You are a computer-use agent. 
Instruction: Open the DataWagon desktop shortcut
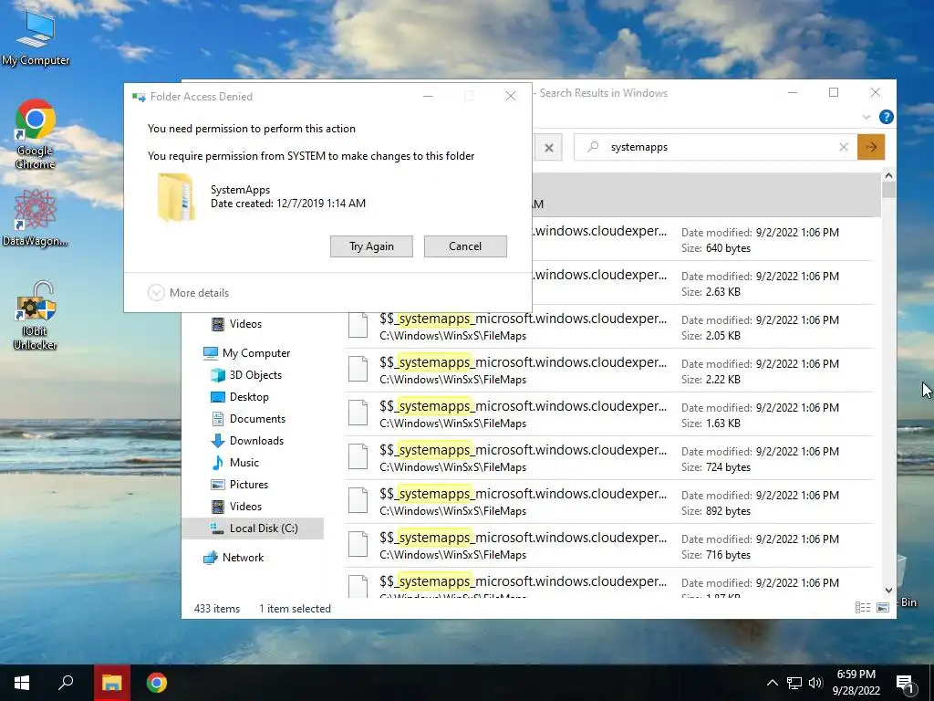pos(35,217)
